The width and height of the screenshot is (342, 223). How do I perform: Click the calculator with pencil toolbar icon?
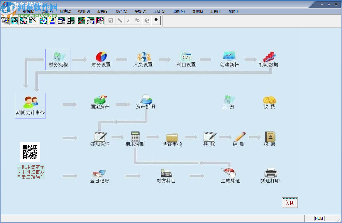(33, 20)
